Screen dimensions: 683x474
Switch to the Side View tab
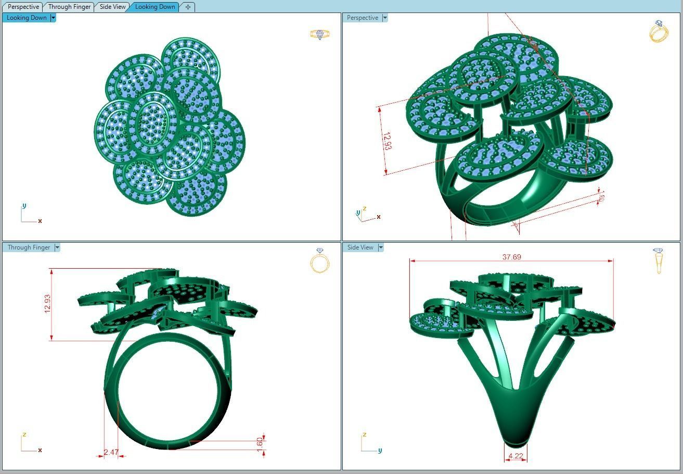113,7
